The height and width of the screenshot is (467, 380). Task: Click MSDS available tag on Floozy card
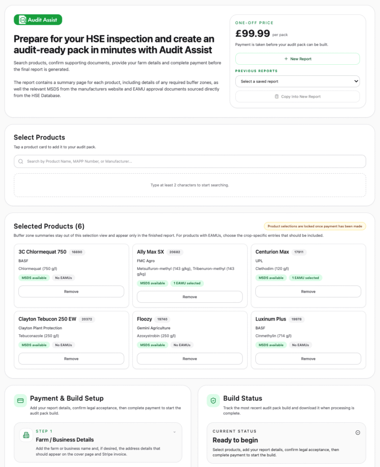(x=152, y=345)
